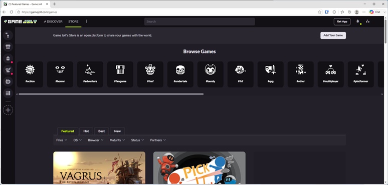
Task: Click the right arrow of category scrollbar
Action: [382, 94]
